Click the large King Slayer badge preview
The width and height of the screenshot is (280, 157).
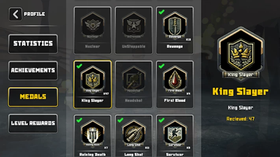(x=241, y=54)
